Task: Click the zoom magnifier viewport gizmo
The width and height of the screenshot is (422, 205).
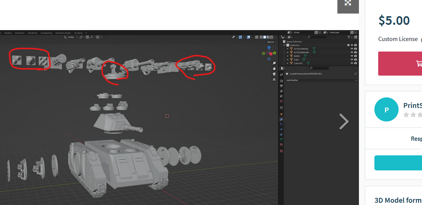Action: point(274,63)
